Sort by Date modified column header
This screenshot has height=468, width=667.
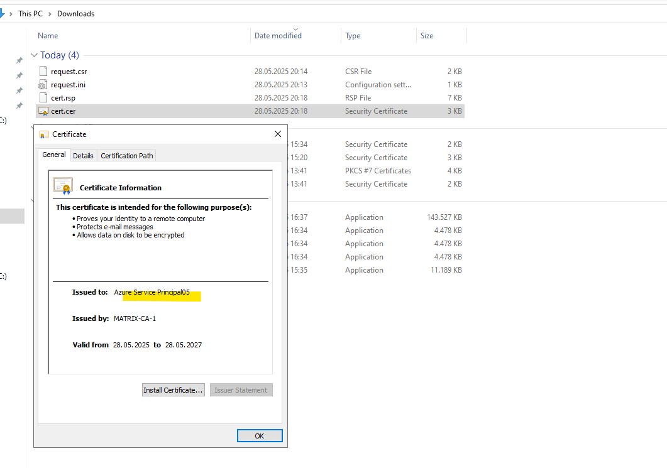(278, 36)
